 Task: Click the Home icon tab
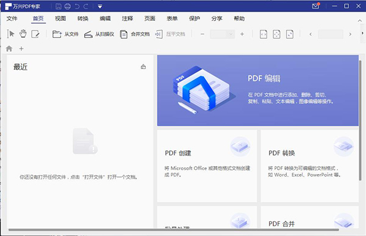9,49
